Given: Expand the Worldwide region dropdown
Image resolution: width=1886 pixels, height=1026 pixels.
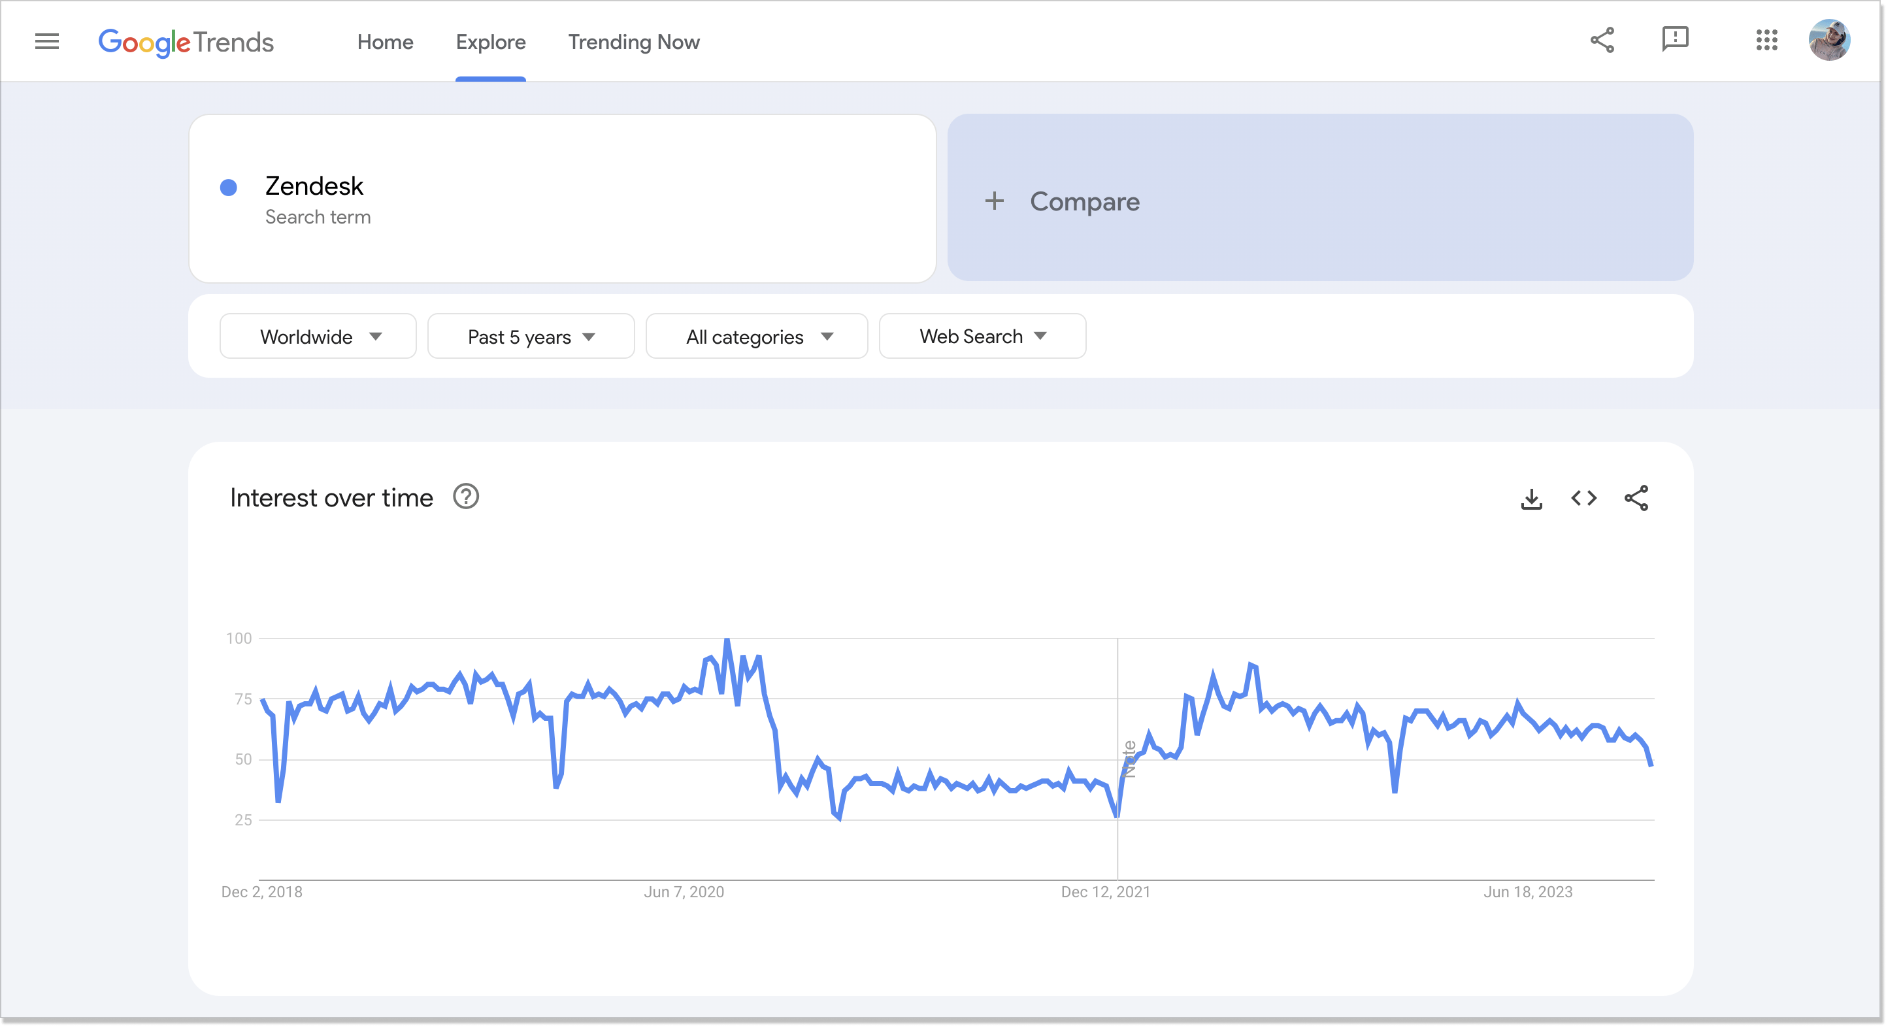Looking at the screenshot, I should 318,336.
